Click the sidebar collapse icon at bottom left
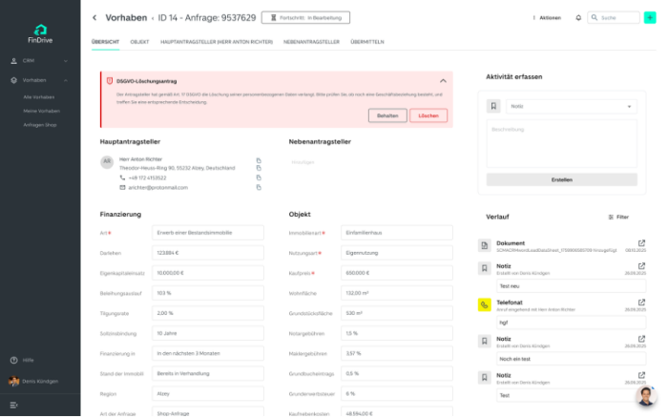 coord(14,405)
